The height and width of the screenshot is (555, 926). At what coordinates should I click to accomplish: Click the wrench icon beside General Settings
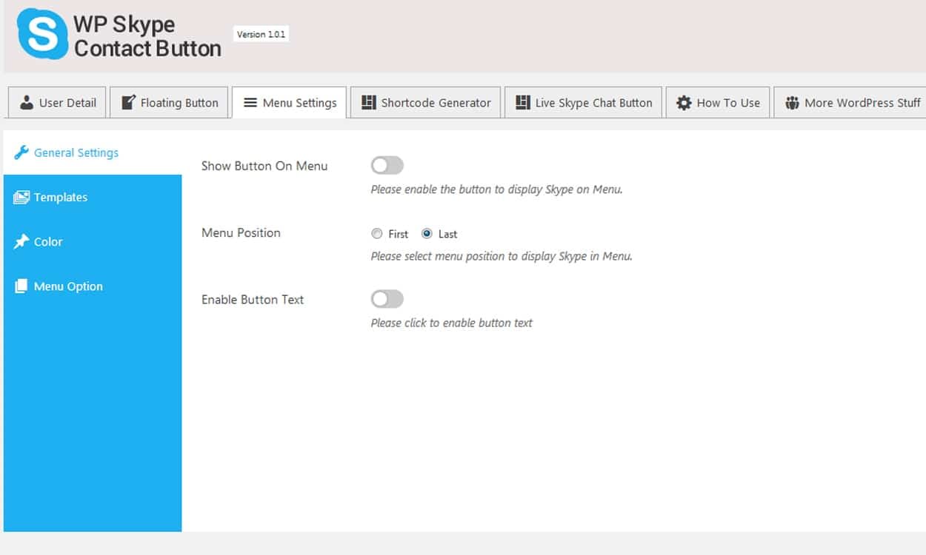click(21, 152)
